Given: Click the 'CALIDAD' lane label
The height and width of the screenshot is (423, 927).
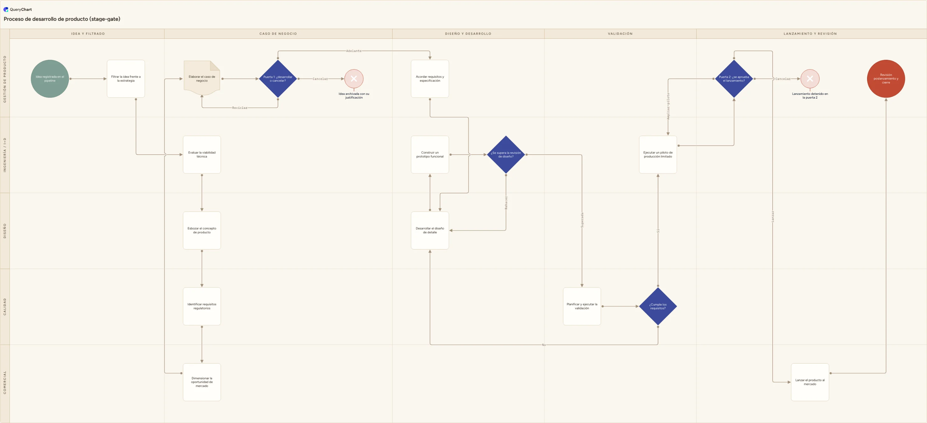Looking at the screenshot, I should [x=5, y=307].
